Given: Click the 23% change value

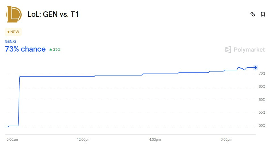Looking at the screenshot, I should point(57,50).
